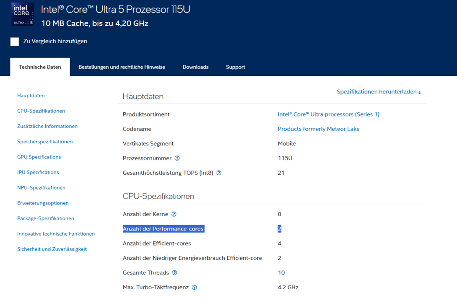Click the highlighted Anzahl der Performance-cores label

(164, 229)
